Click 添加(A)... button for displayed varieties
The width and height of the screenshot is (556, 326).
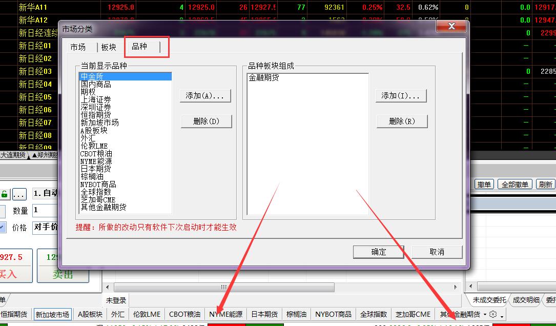tap(205, 96)
